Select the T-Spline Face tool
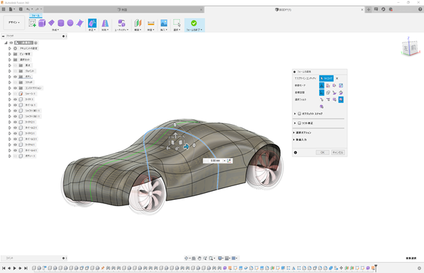 pyautogui.click(x=80, y=23)
